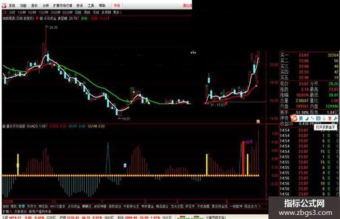The width and height of the screenshot is (340, 219).
Task: Open the 工具 menu
Action: [x=91, y=5]
